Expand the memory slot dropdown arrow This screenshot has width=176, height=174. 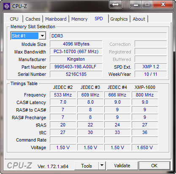click(42, 36)
